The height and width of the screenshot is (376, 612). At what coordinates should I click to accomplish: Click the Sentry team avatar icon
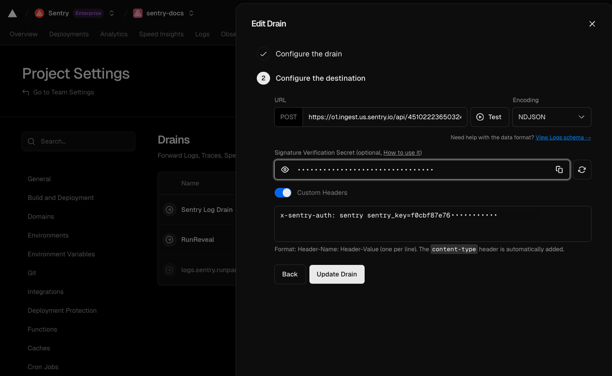[39, 13]
